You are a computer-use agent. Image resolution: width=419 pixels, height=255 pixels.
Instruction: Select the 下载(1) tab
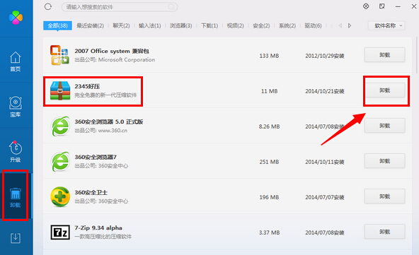(x=209, y=25)
